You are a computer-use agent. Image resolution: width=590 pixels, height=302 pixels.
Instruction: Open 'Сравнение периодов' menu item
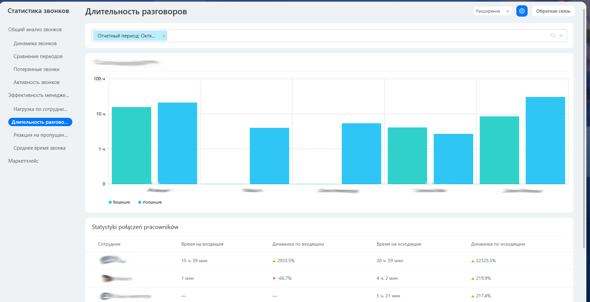click(x=38, y=56)
